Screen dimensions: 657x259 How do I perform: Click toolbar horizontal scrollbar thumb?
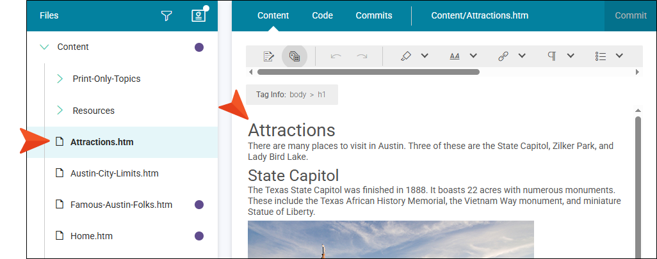click(368, 72)
